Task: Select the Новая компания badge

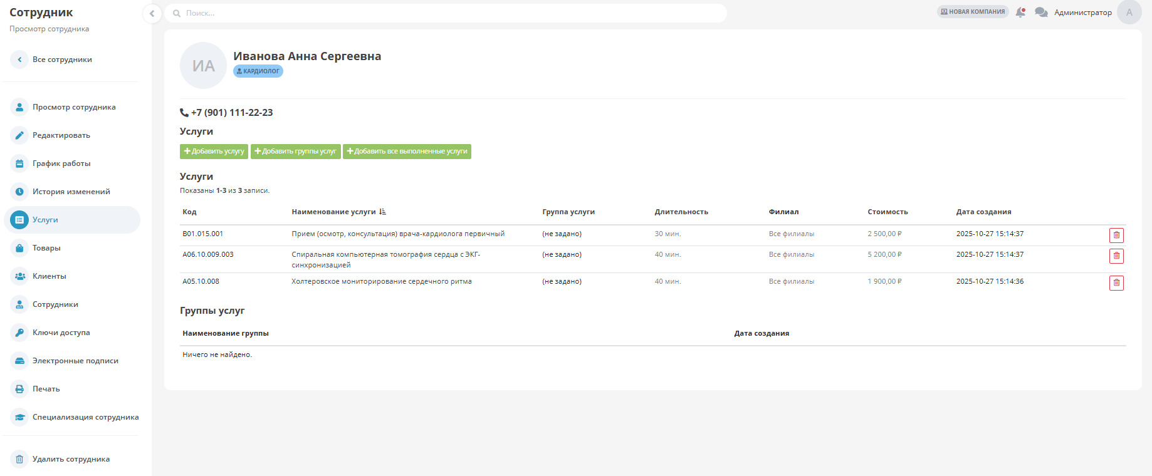Action: (972, 12)
